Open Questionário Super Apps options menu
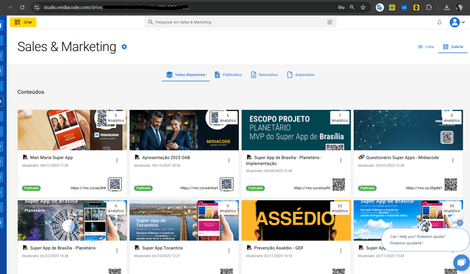This screenshot has height=274, width=470. 453,160
